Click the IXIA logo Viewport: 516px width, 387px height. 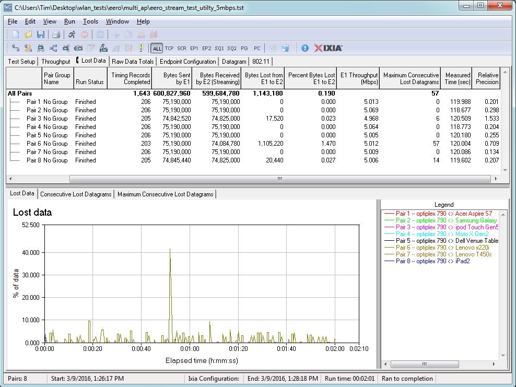[329, 49]
